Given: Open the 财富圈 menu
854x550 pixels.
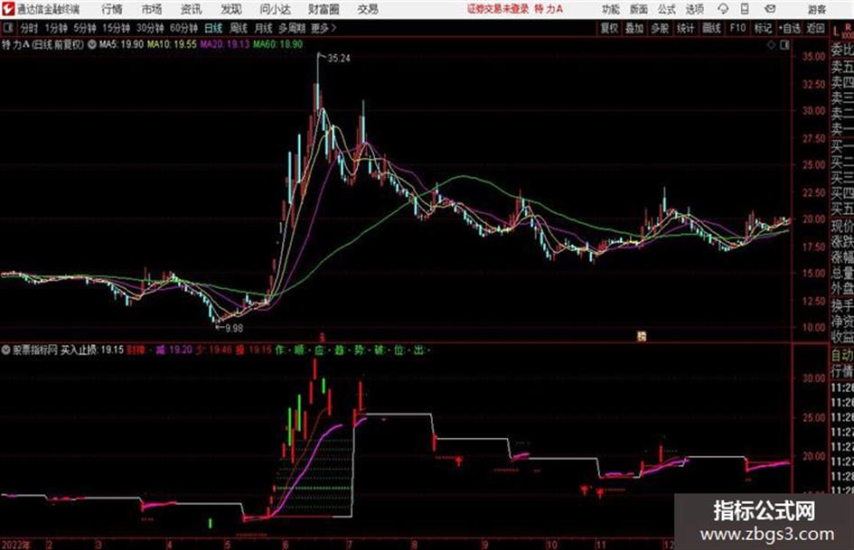Looking at the screenshot, I should point(324,9).
